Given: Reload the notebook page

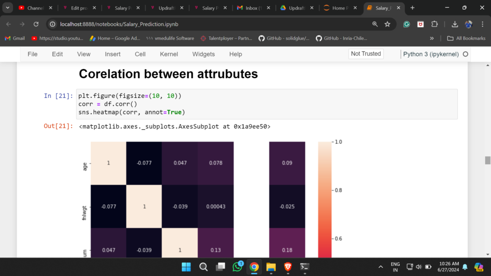Looking at the screenshot, I should coord(36,24).
